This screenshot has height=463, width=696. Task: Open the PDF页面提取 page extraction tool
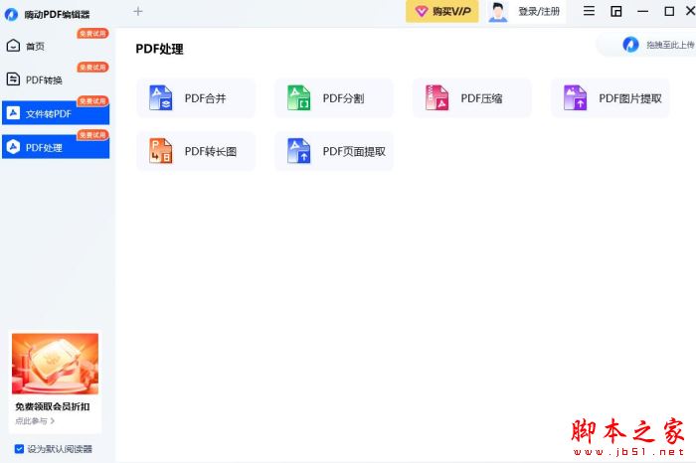(334, 151)
